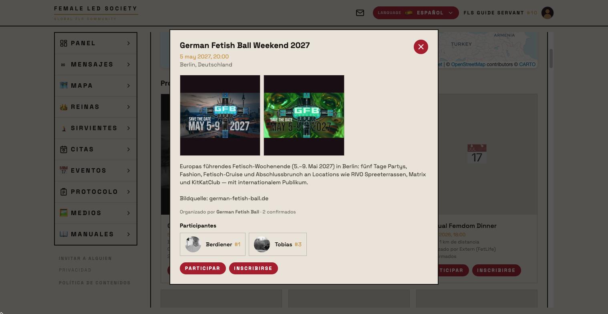
Task: Open Citas in the sidebar
Action: click(96, 149)
